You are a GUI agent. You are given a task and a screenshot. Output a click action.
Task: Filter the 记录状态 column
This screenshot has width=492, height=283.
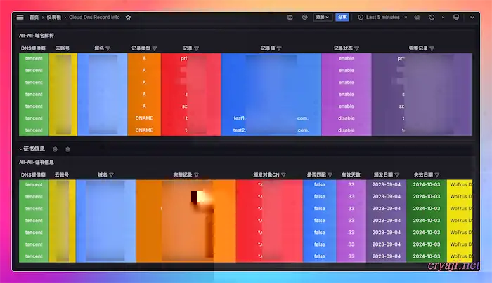pyautogui.click(x=357, y=48)
